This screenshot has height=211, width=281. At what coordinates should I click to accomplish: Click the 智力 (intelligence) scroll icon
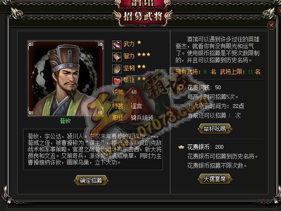(117, 57)
